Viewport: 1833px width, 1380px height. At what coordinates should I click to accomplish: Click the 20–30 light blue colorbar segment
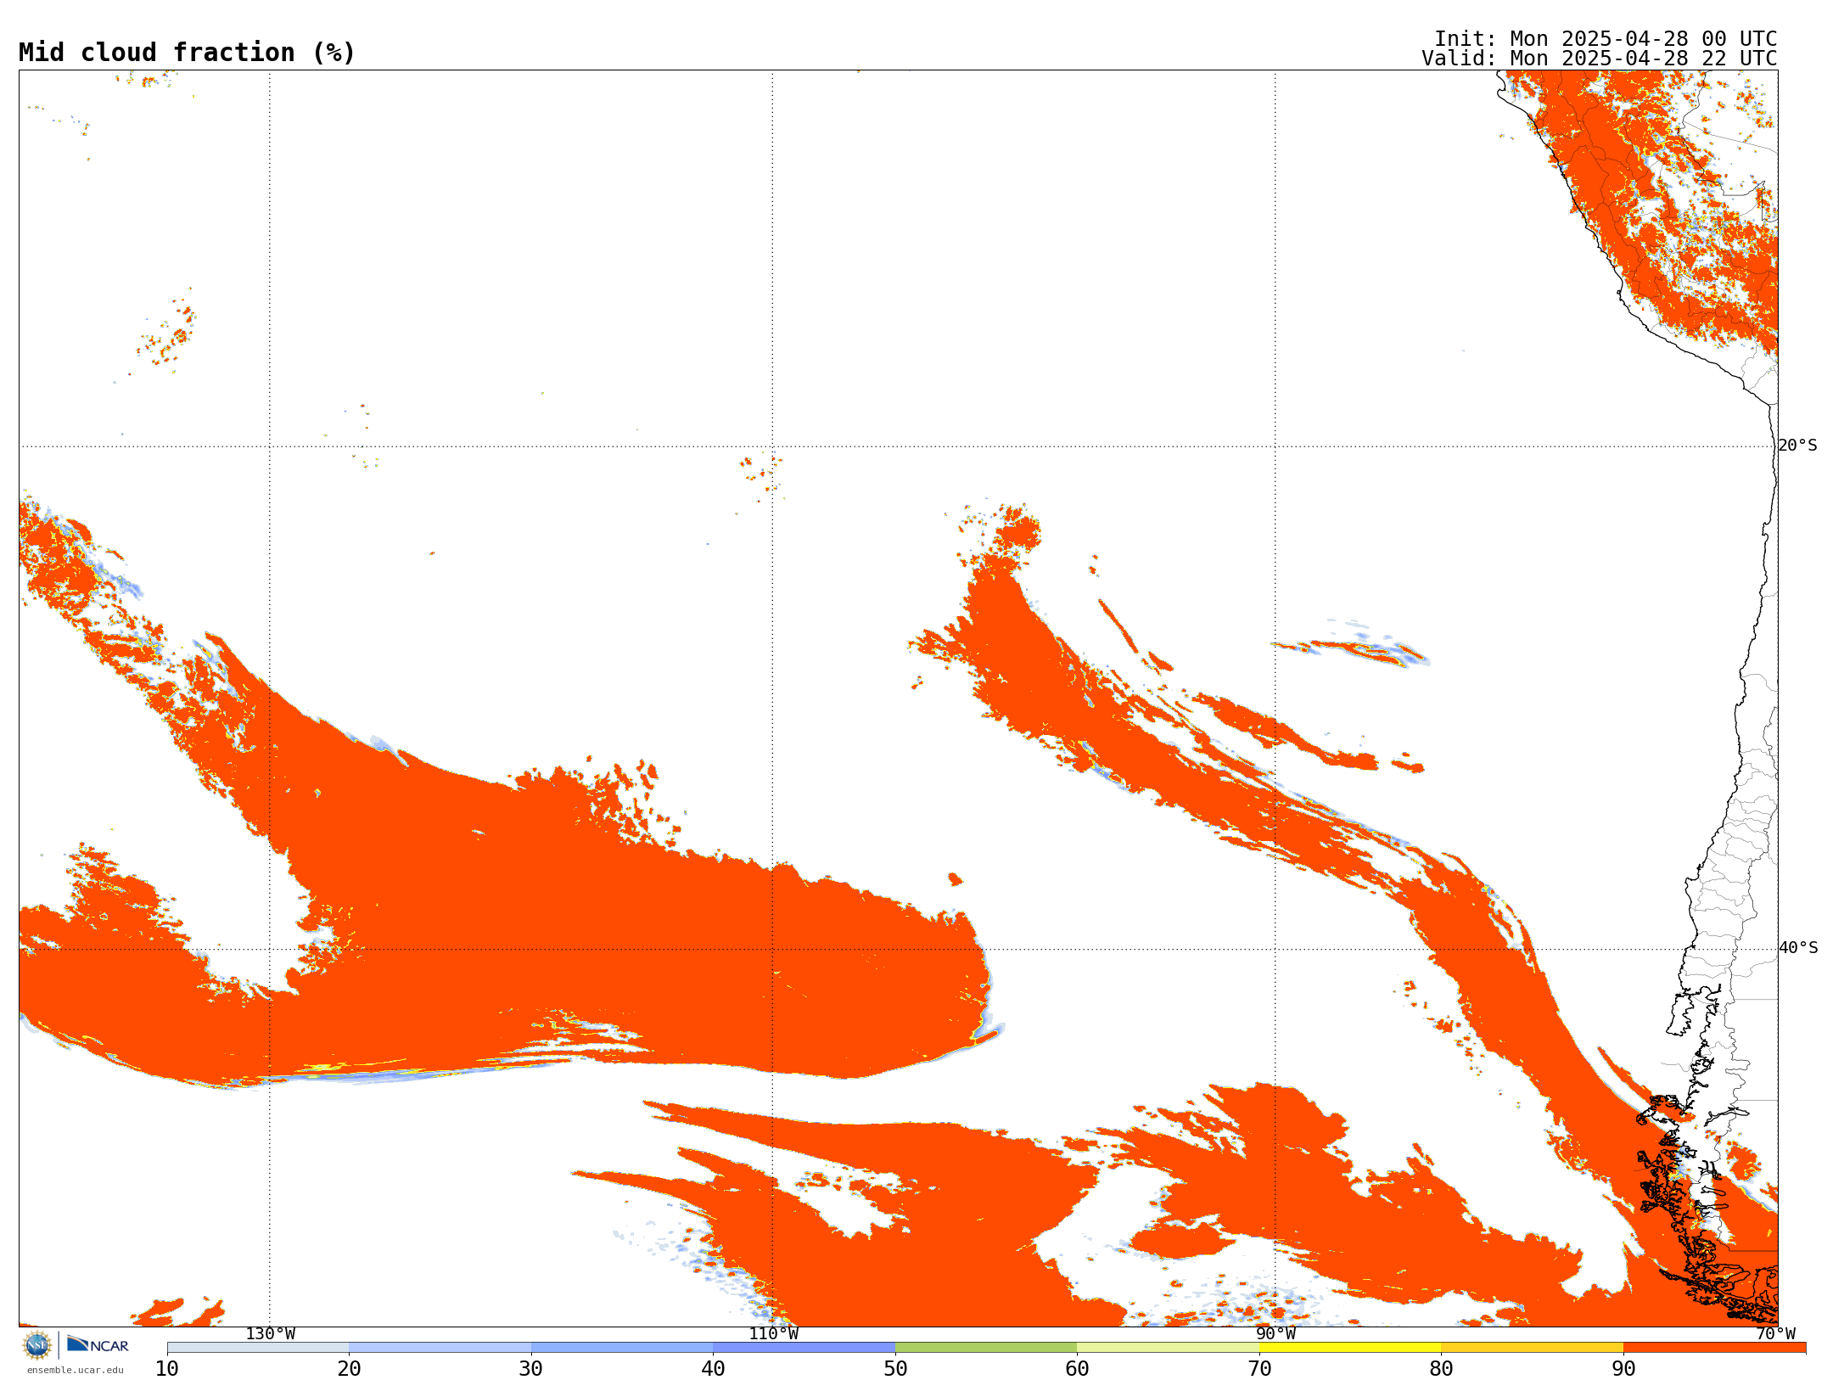pyautogui.click(x=440, y=1348)
